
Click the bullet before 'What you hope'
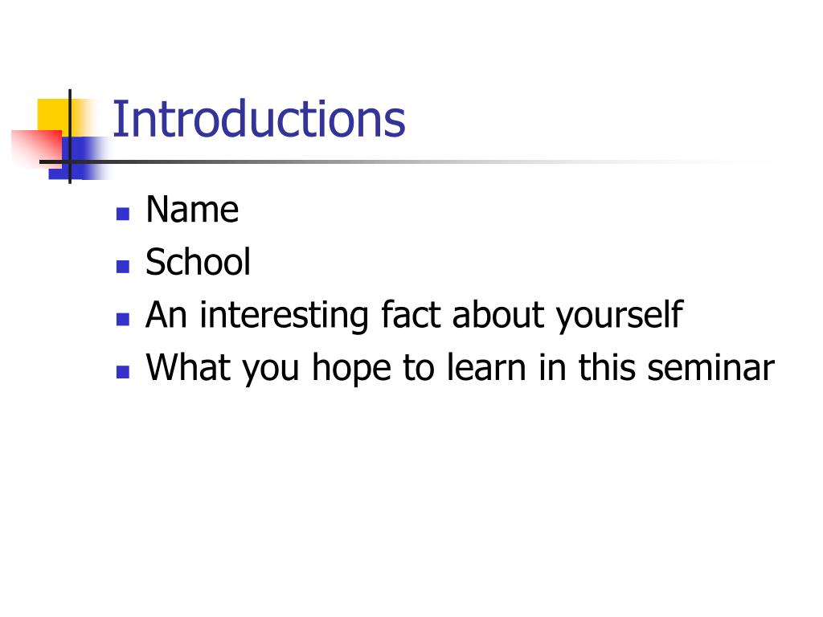(123, 372)
